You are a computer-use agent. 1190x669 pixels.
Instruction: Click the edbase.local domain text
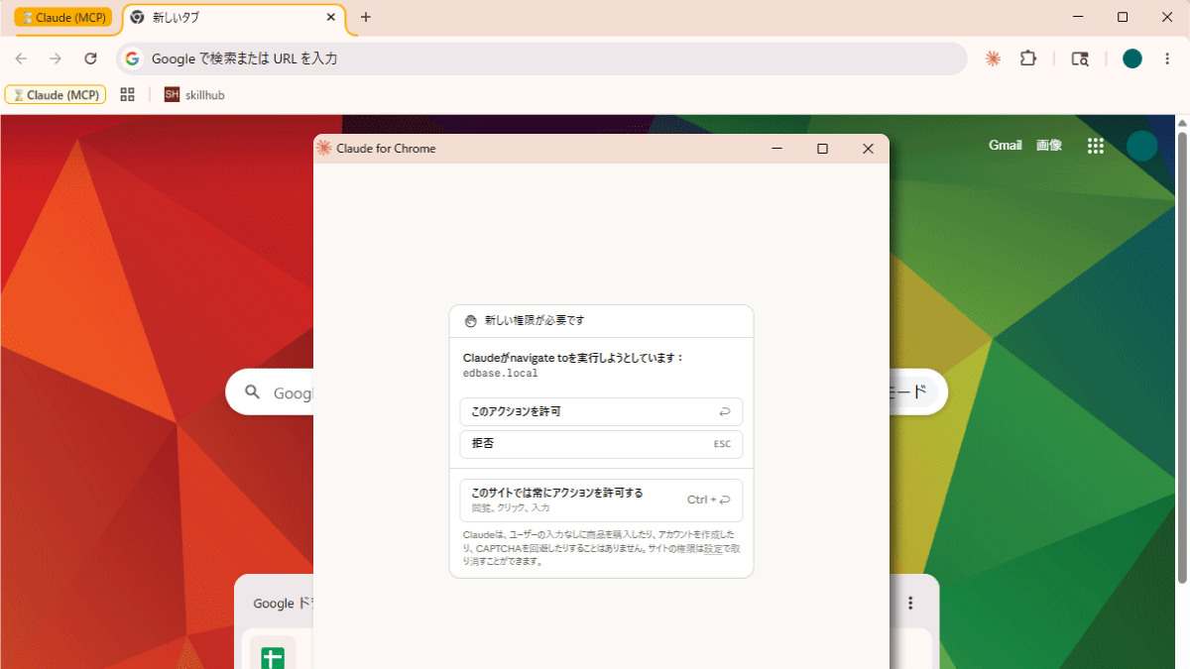500,374
